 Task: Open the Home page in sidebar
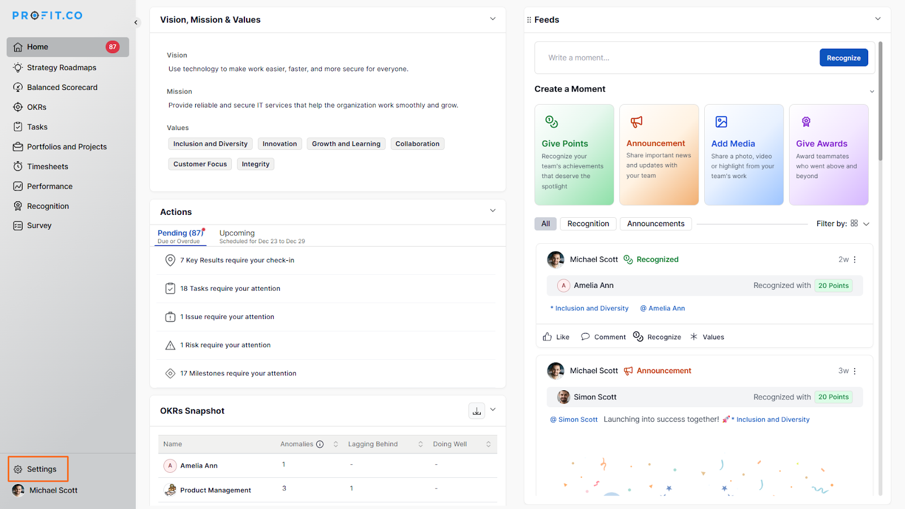pyautogui.click(x=68, y=47)
